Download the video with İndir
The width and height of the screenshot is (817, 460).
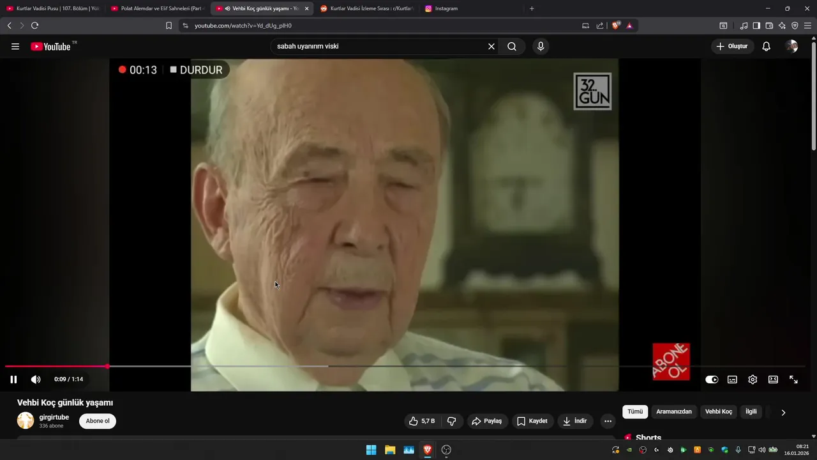pos(574,421)
